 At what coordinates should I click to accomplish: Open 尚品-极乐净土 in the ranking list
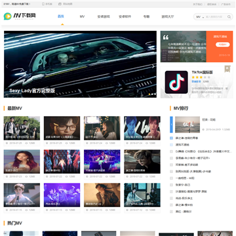click(184, 198)
